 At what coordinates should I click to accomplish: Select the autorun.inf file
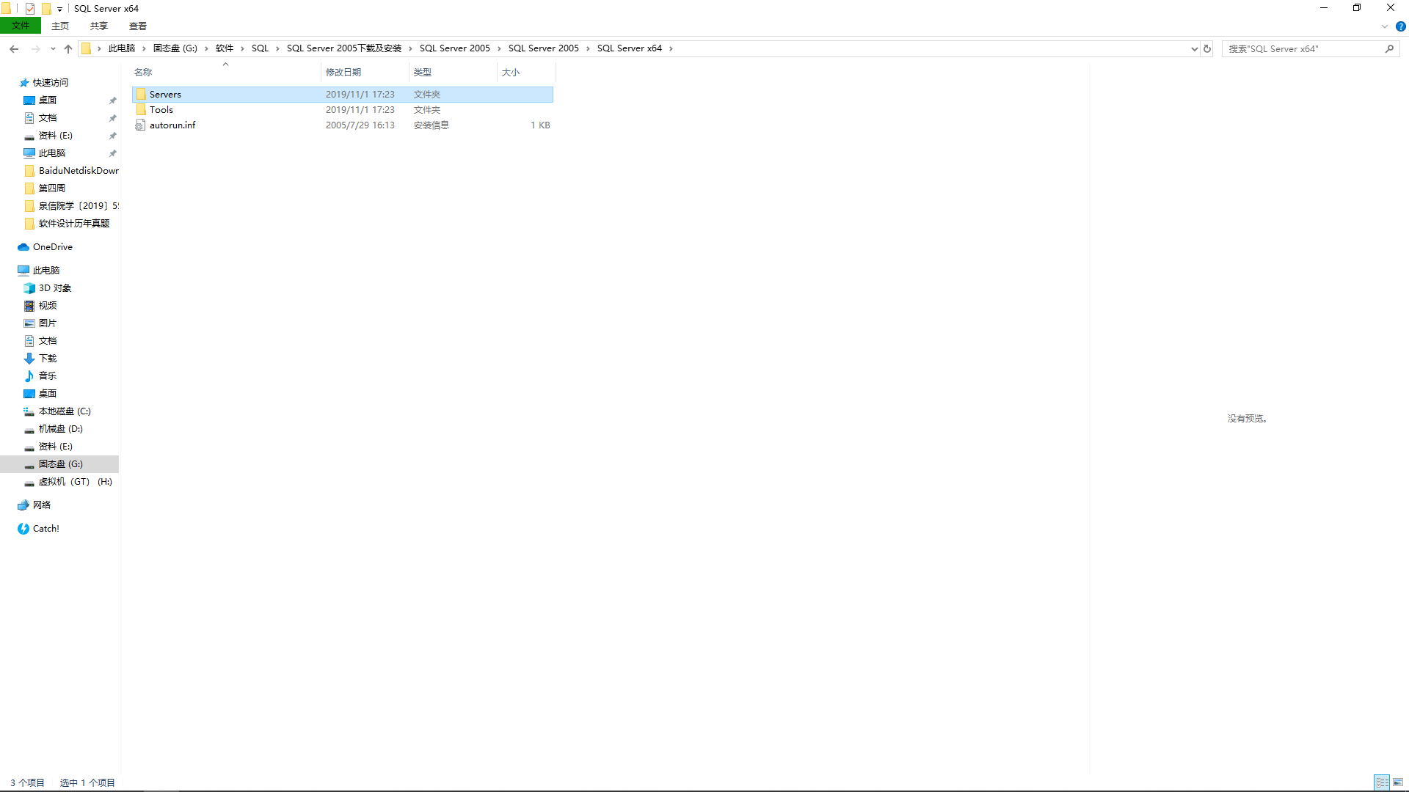(x=343, y=125)
